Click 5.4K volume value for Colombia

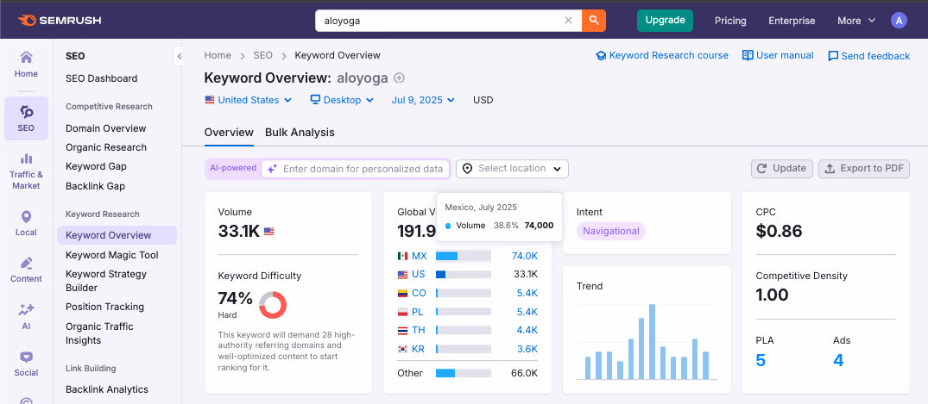(x=527, y=293)
